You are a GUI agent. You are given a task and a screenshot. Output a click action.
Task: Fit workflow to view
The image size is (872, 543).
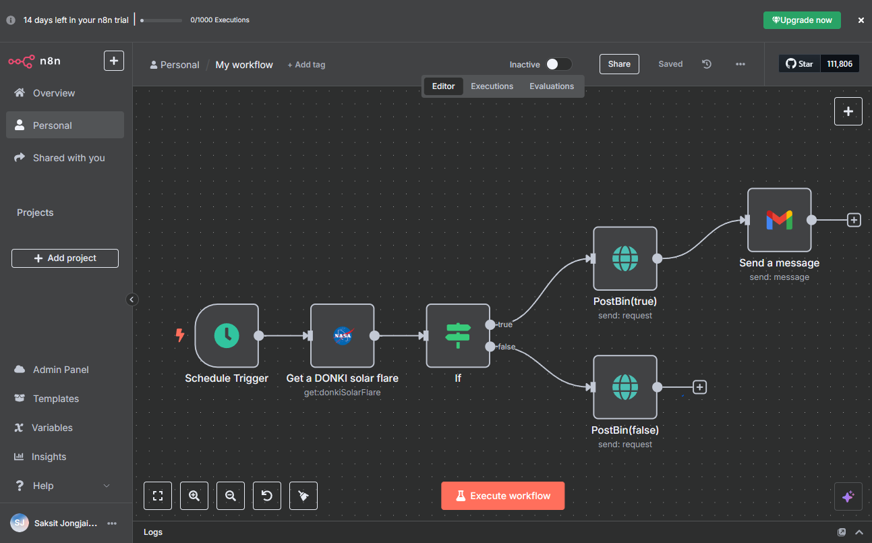(157, 496)
